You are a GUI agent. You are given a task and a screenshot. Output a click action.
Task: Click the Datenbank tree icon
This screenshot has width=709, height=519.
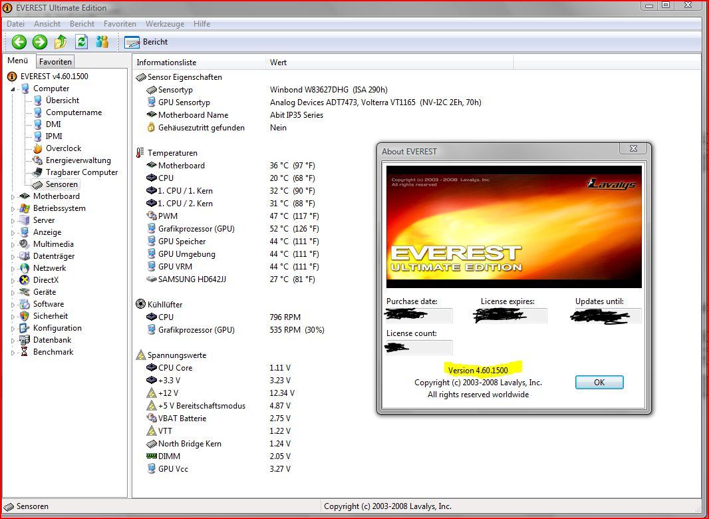pos(25,340)
